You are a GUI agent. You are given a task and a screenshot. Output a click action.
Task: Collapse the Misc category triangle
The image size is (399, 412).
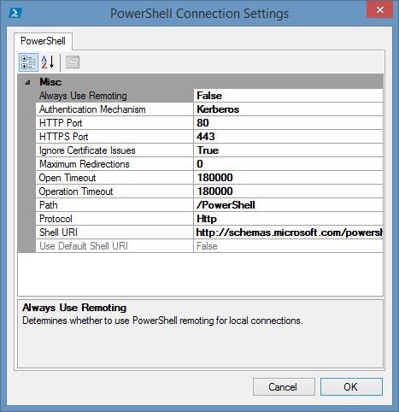(x=27, y=83)
